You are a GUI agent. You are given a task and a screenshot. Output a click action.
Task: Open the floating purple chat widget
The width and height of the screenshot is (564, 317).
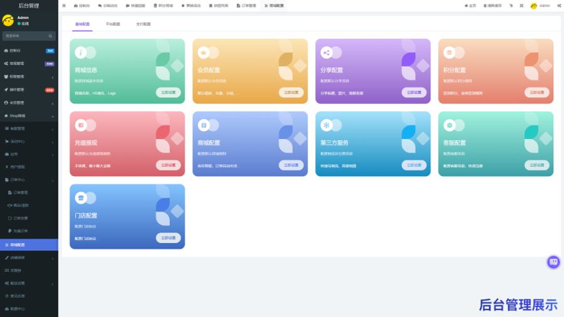click(553, 262)
